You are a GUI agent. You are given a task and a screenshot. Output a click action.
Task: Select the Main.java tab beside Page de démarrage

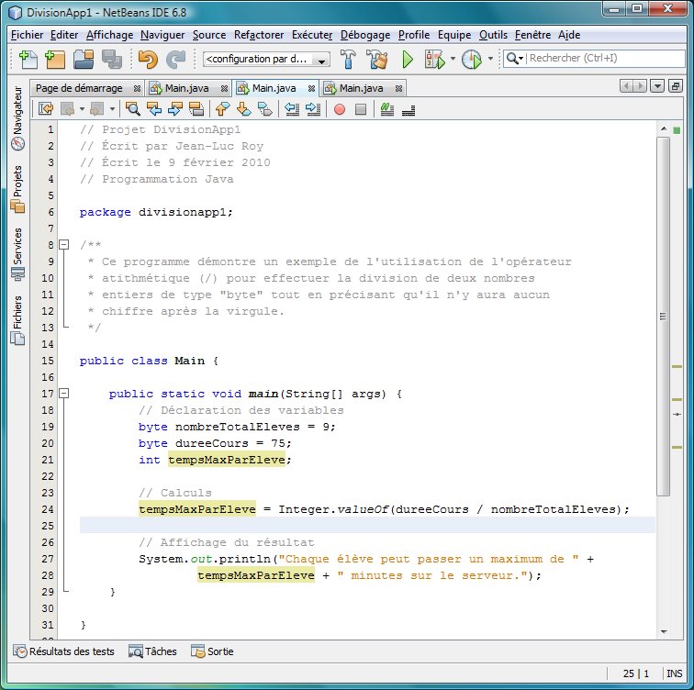(x=186, y=88)
